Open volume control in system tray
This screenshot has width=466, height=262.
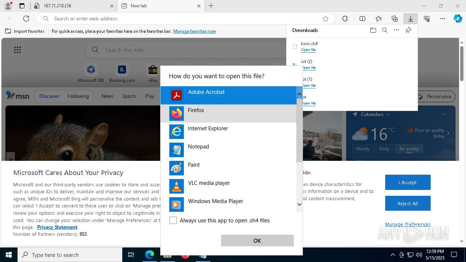pyautogui.click(x=419, y=255)
